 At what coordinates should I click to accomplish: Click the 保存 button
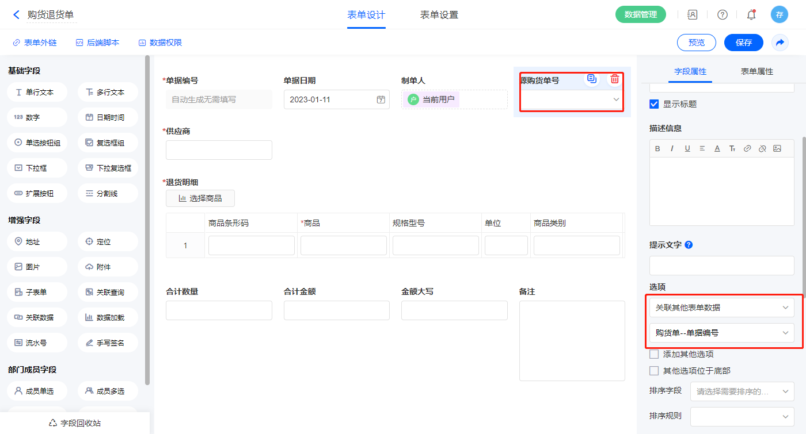tap(743, 43)
